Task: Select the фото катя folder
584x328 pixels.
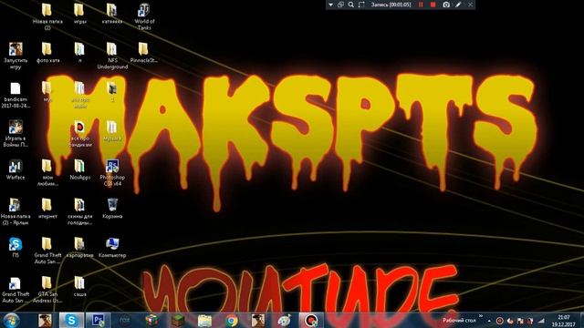Action: coord(47,53)
